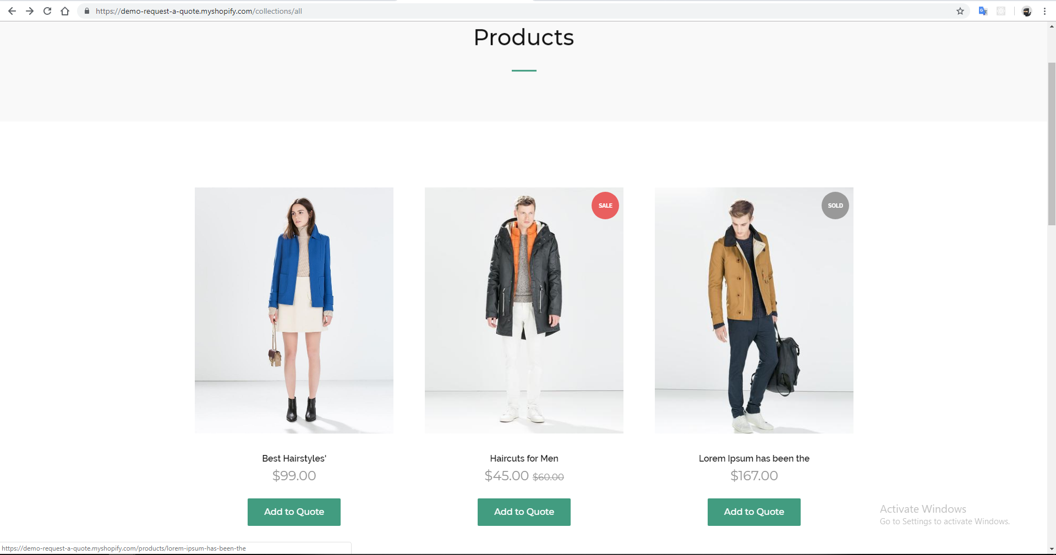
Task: Add Lorem Ipsum product to quote
Action: [754, 512]
